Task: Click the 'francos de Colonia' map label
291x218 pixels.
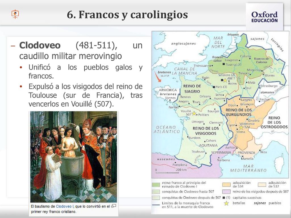Action: point(261,60)
